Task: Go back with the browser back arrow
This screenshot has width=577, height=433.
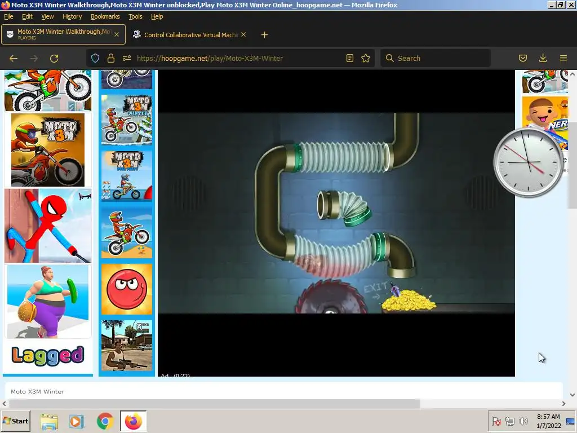Action: click(14, 59)
